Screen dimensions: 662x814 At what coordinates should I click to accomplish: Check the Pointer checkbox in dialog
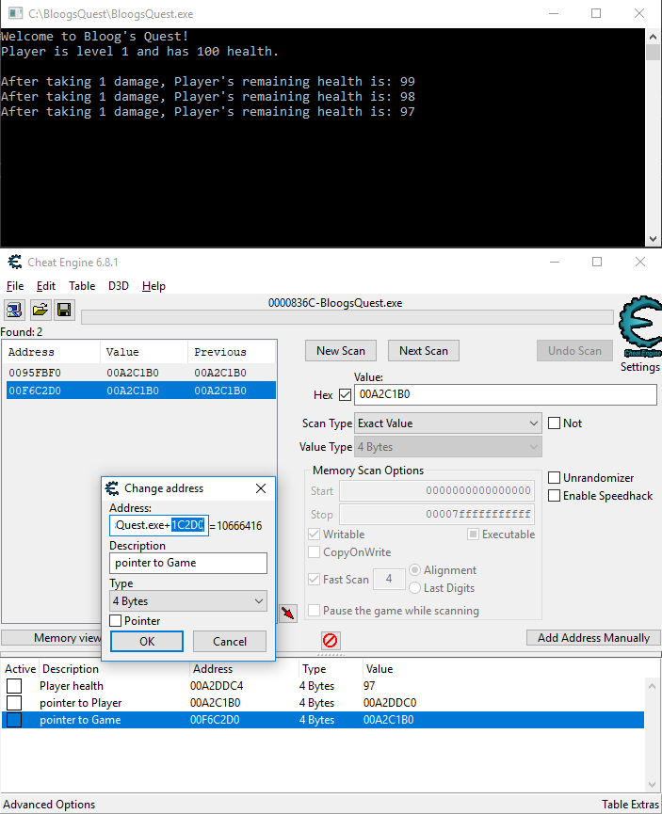(116, 621)
